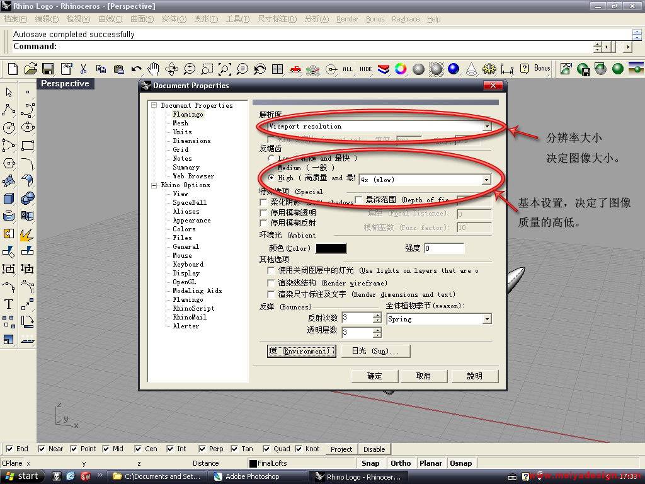Toggle the Ortho status bar button
Image resolution: width=645 pixels, height=484 pixels.
401,463
